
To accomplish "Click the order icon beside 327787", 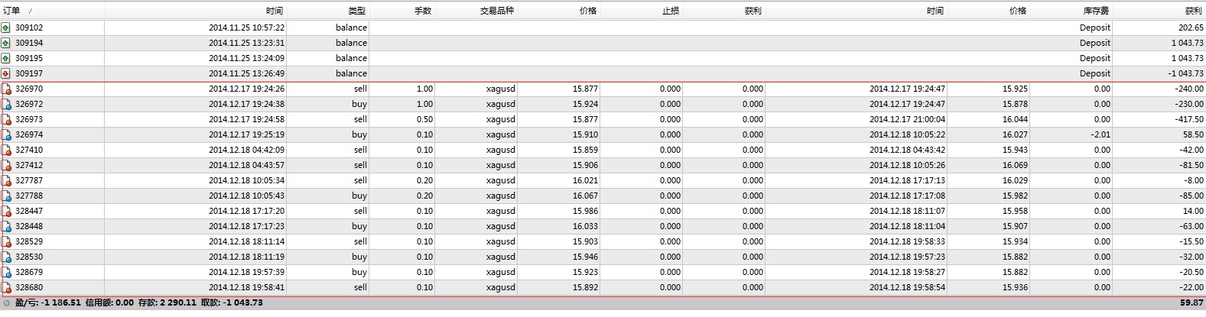I will 6,180.
